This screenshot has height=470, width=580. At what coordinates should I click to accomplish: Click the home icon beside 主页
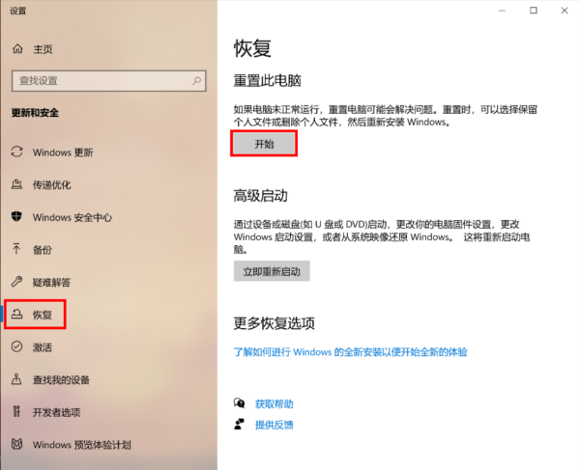tap(17, 48)
